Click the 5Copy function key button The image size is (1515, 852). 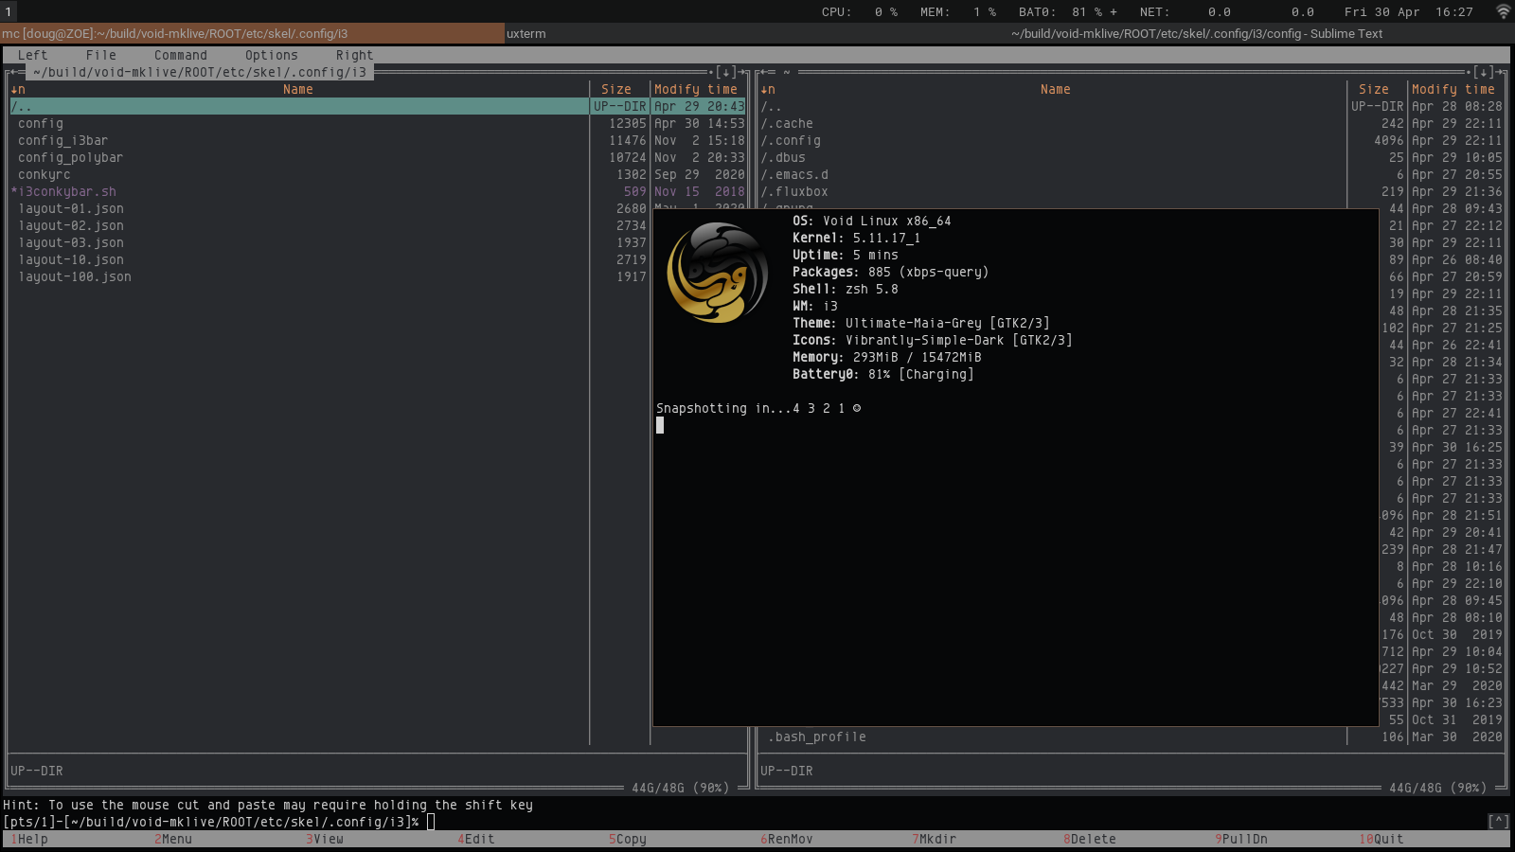click(x=627, y=839)
